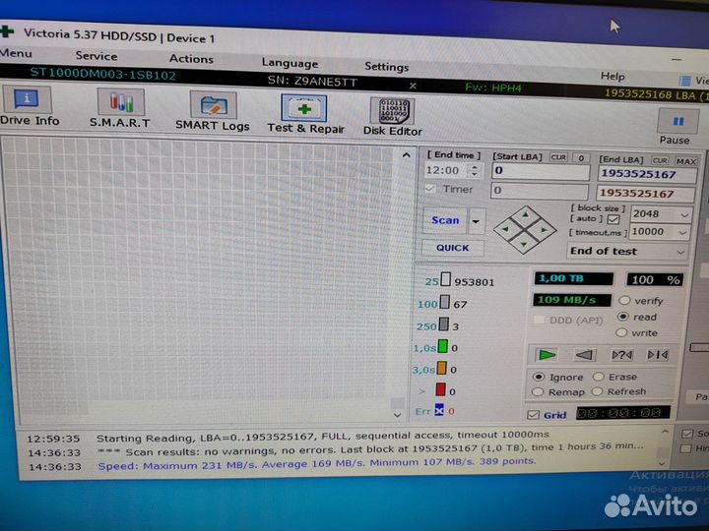Click the random seek butterfly button
This screenshot has height=531, width=709.
pos(621,355)
